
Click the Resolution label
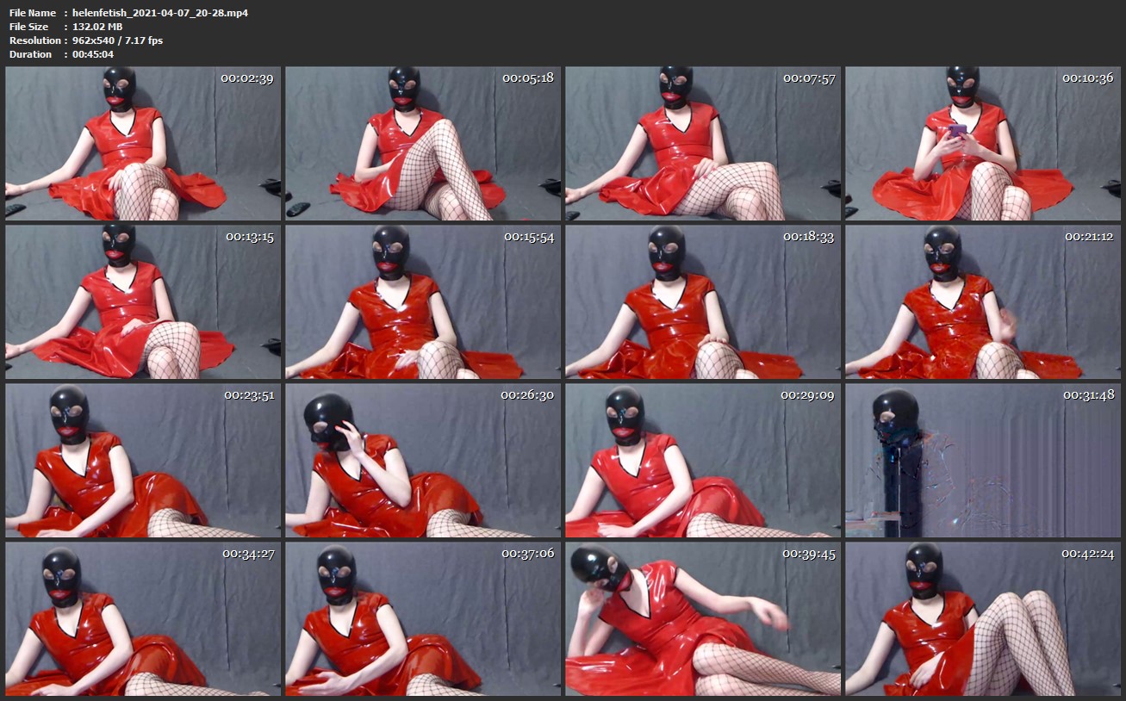[x=34, y=40]
